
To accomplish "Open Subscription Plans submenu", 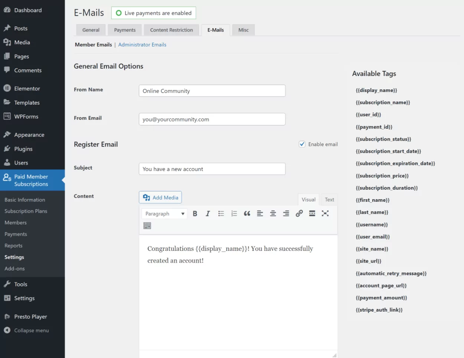I will click(26, 211).
